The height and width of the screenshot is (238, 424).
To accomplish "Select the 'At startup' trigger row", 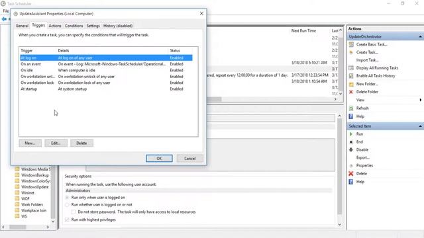I will point(106,89).
